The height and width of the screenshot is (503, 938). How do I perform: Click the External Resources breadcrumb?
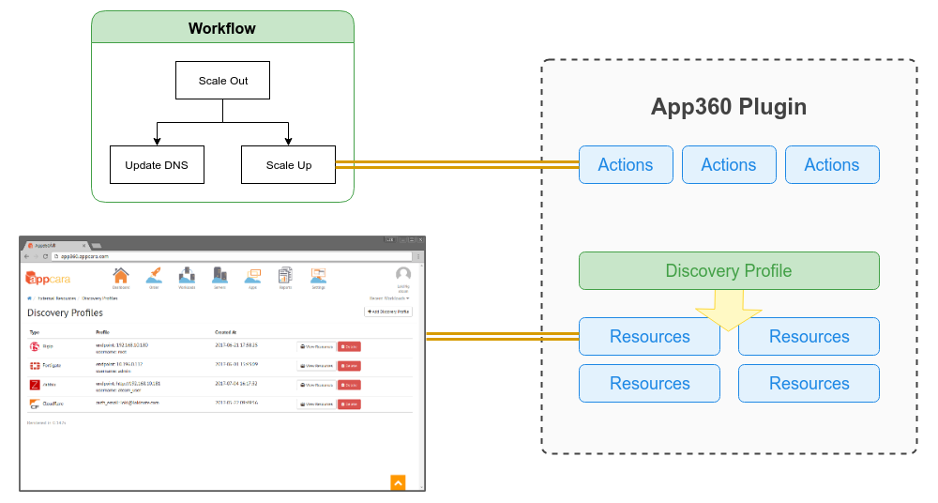click(x=57, y=298)
